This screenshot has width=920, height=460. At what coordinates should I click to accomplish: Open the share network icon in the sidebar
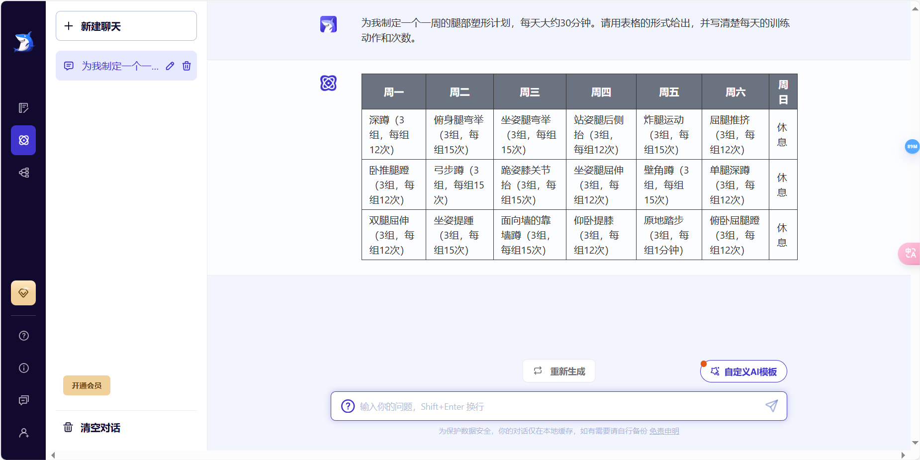coord(23,173)
